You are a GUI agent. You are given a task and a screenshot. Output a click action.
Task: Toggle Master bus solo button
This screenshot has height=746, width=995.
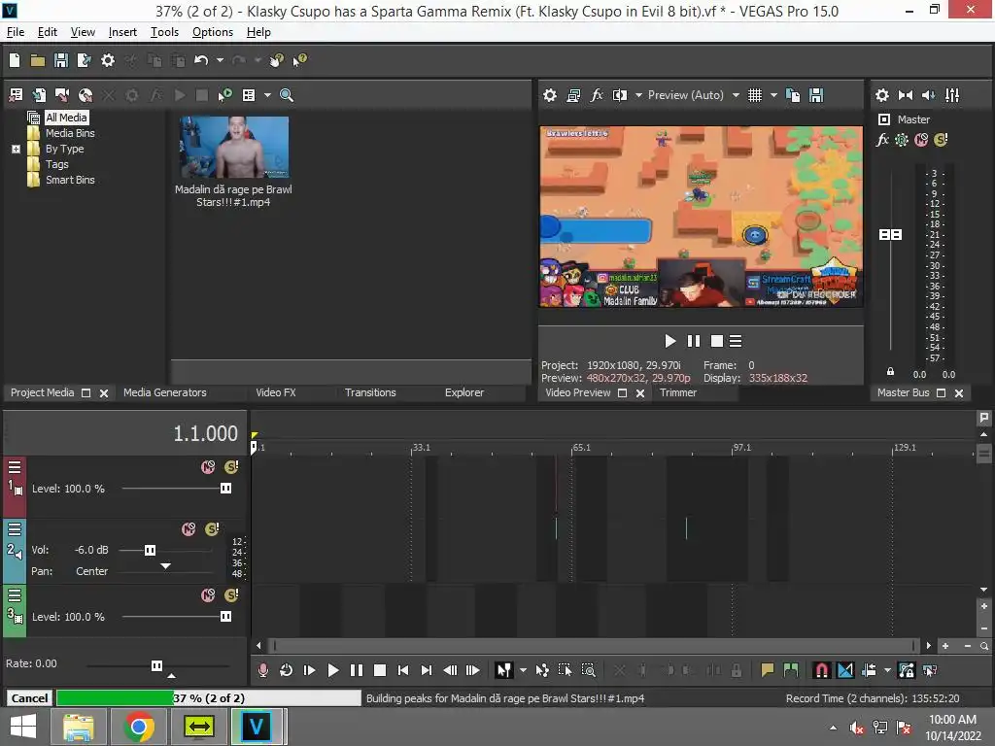tap(941, 140)
